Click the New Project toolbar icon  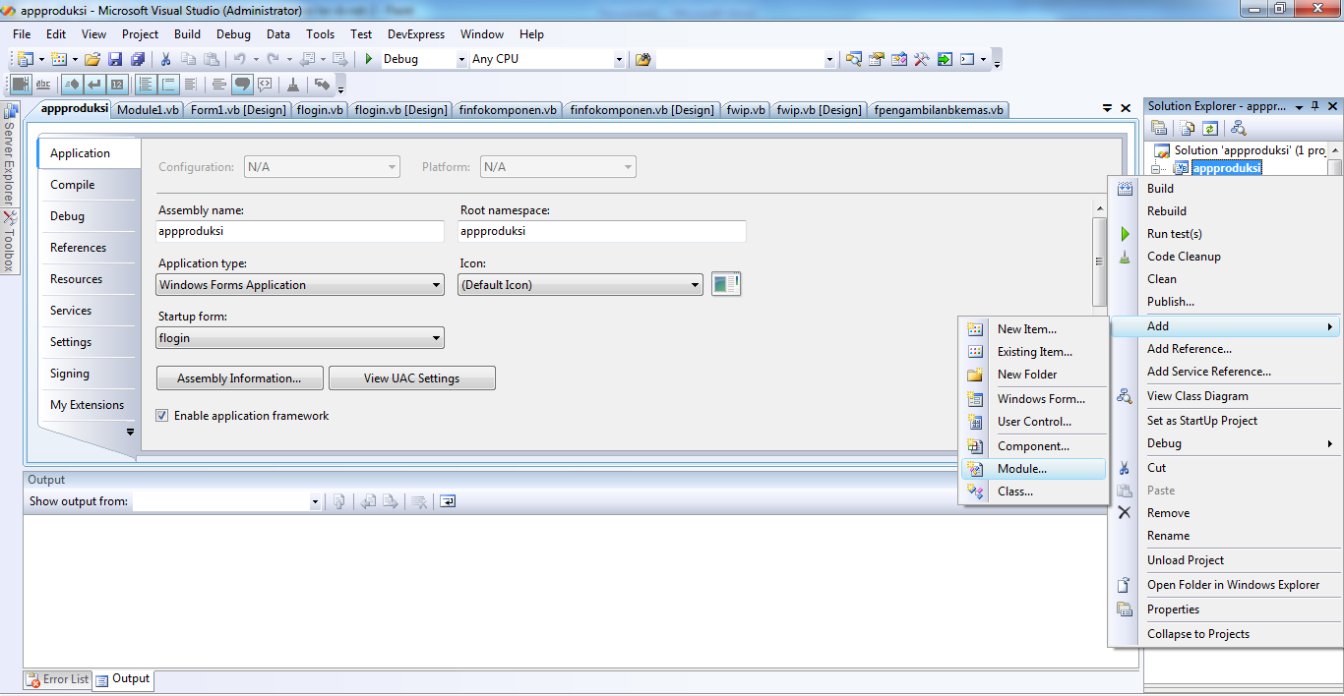[24, 59]
